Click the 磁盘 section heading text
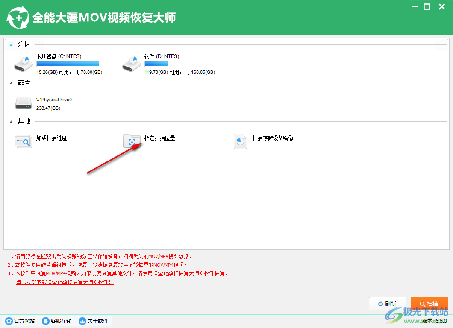The height and width of the screenshot is (328, 453). [x=24, y=83]
